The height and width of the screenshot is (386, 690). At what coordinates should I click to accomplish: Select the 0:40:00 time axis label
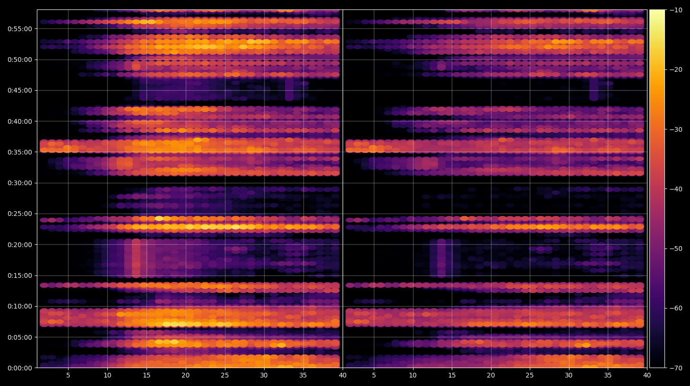coord(20,121)
